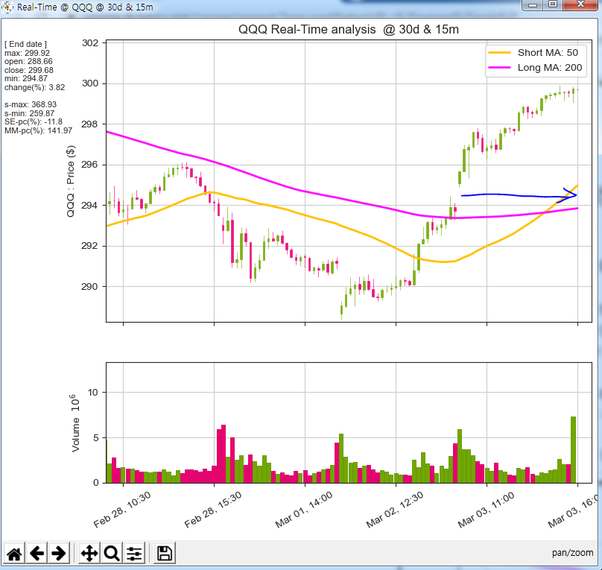The height and width of the screenshot is (570, 602).
Task: Click the 'QQQ : Price ($)' axis label
Action: click(71, 181)
